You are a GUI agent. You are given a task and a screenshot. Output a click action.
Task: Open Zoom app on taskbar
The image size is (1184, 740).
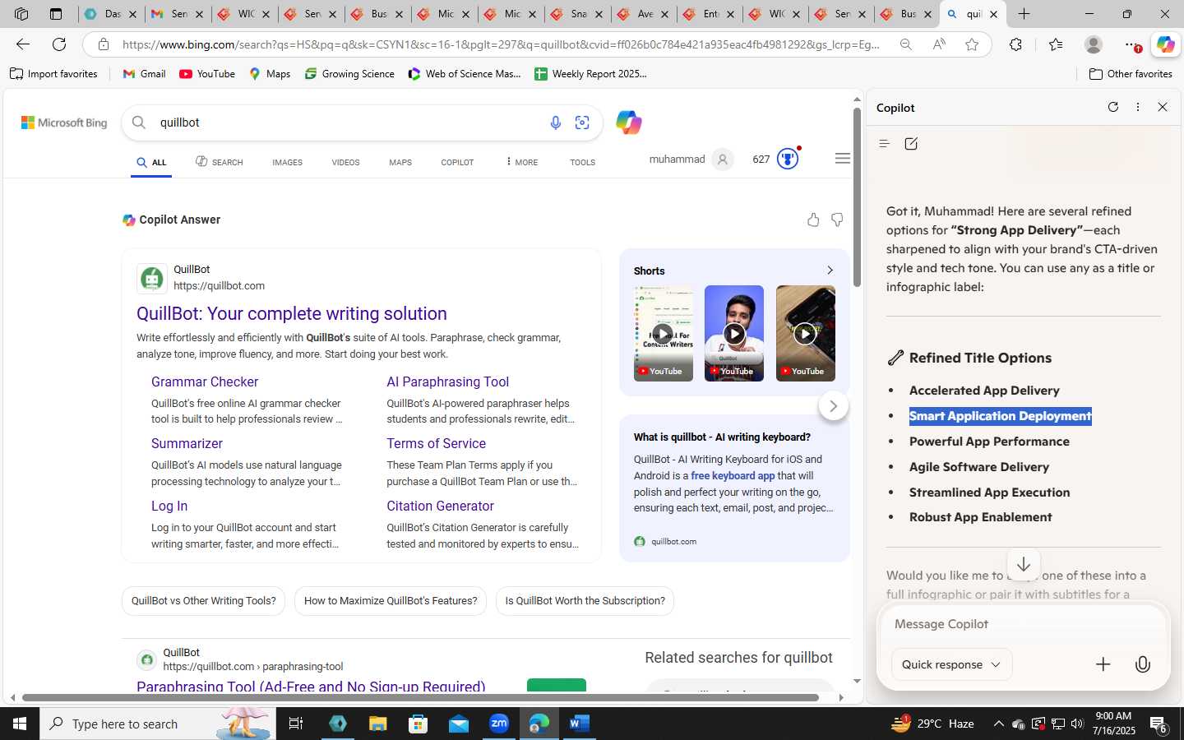pyautogui.click(x=499, y=724)
